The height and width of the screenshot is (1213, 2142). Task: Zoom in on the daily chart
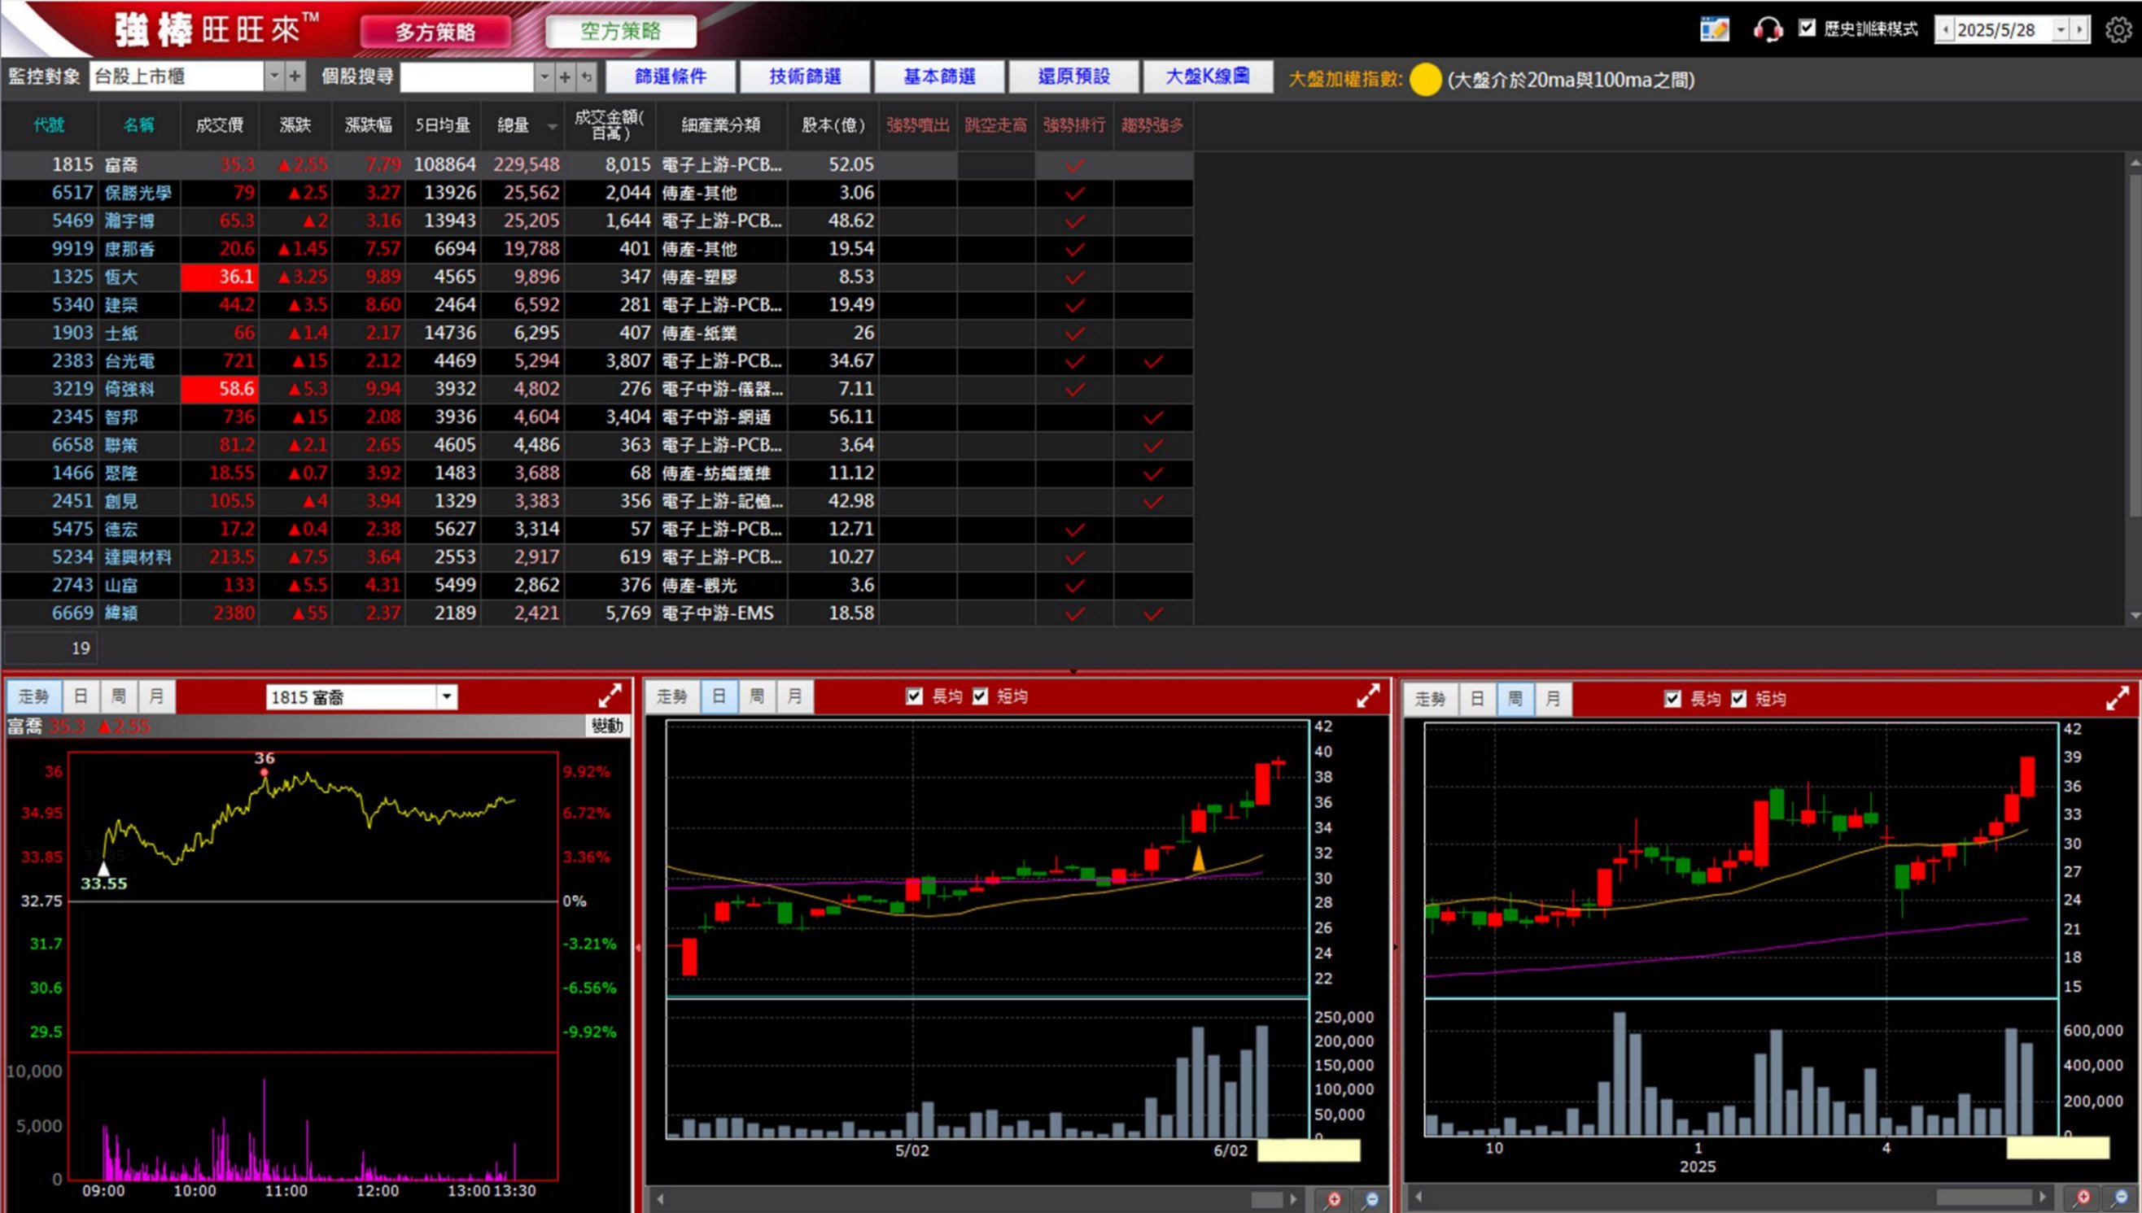pos(1334,1200)
